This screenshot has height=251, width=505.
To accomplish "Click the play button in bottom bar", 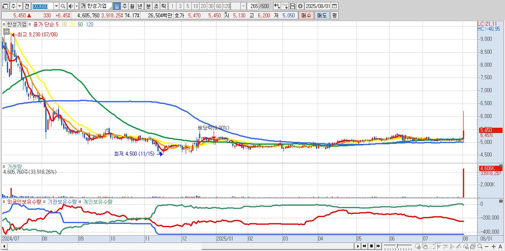I will coord(358,246).
